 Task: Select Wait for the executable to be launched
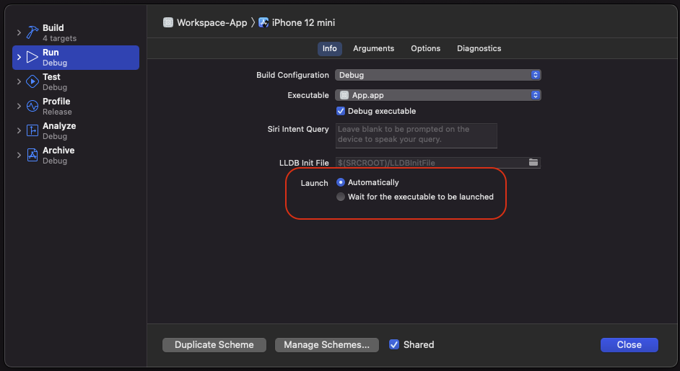coord(341,197)
